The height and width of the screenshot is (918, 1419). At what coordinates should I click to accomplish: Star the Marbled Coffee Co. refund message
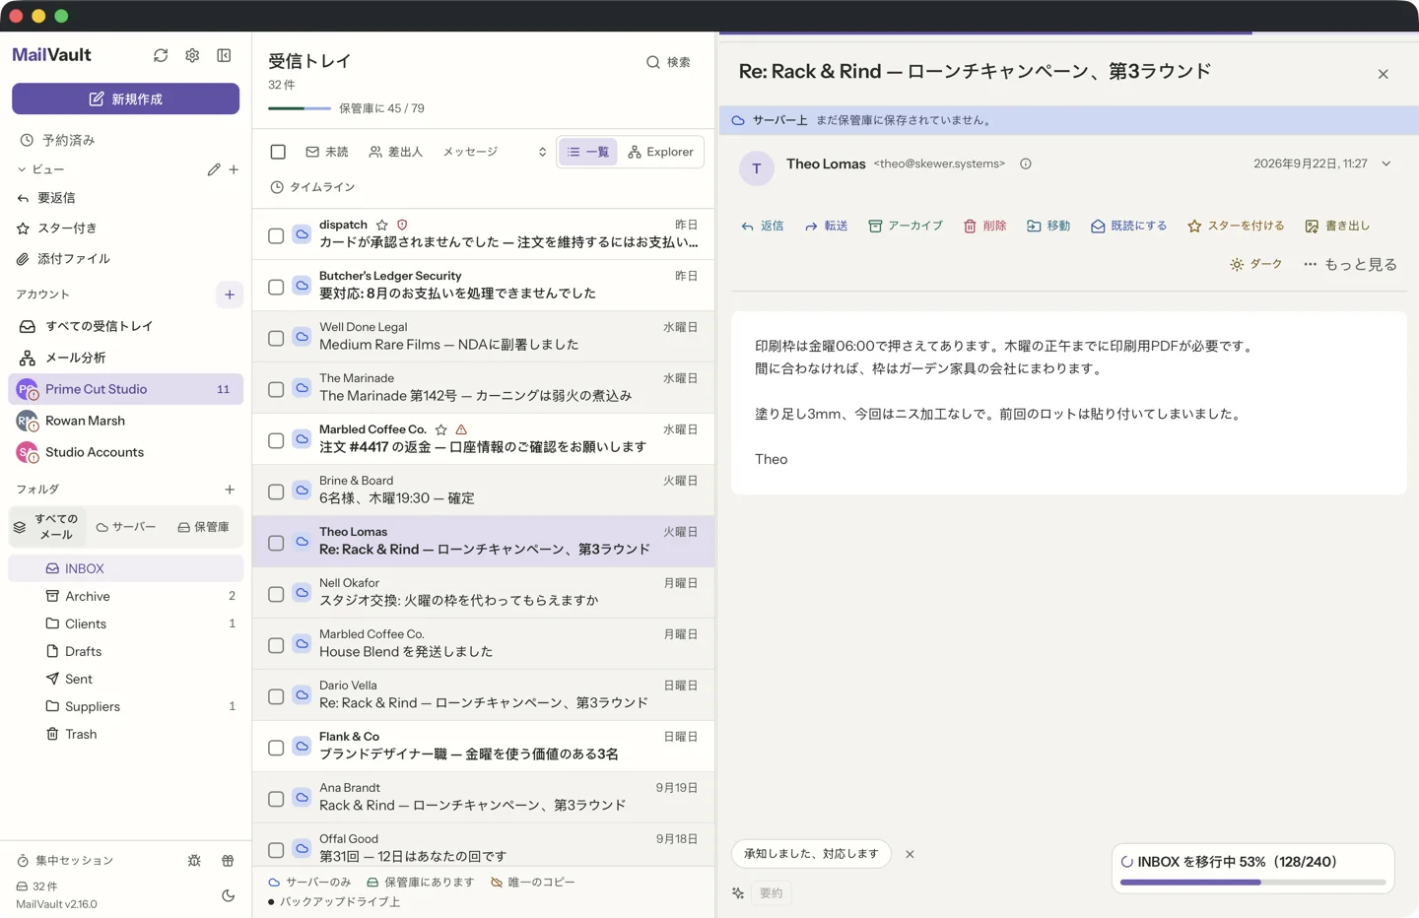pos(441,429)
